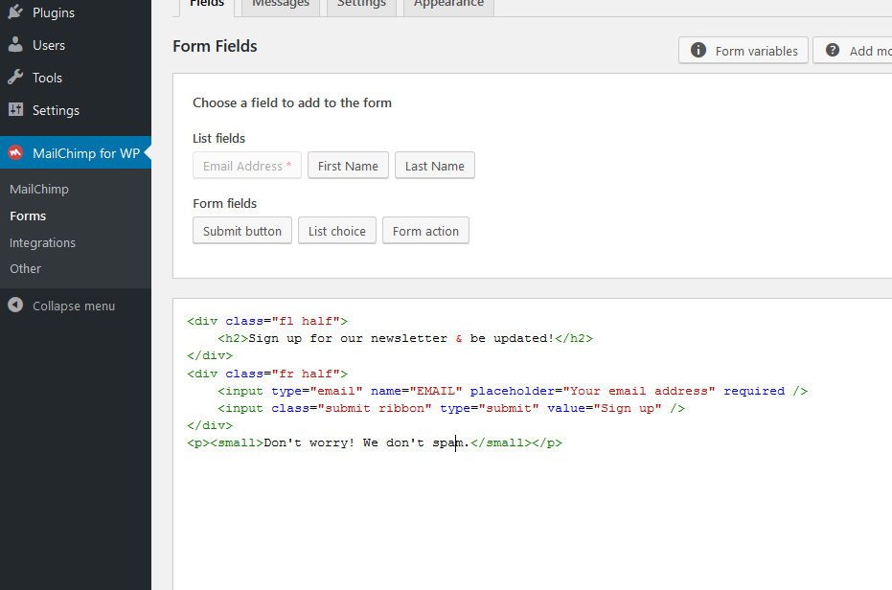
Task: Click the Settings sliders icon
Action: (15, 110)
